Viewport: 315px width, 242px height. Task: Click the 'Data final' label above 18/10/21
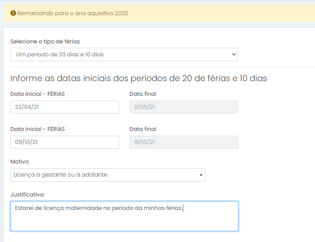click(143, 129)
